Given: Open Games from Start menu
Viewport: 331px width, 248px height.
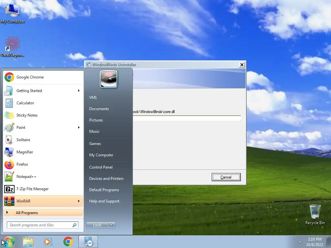Looking at the screenshot, I should click(x=95, y=144).
